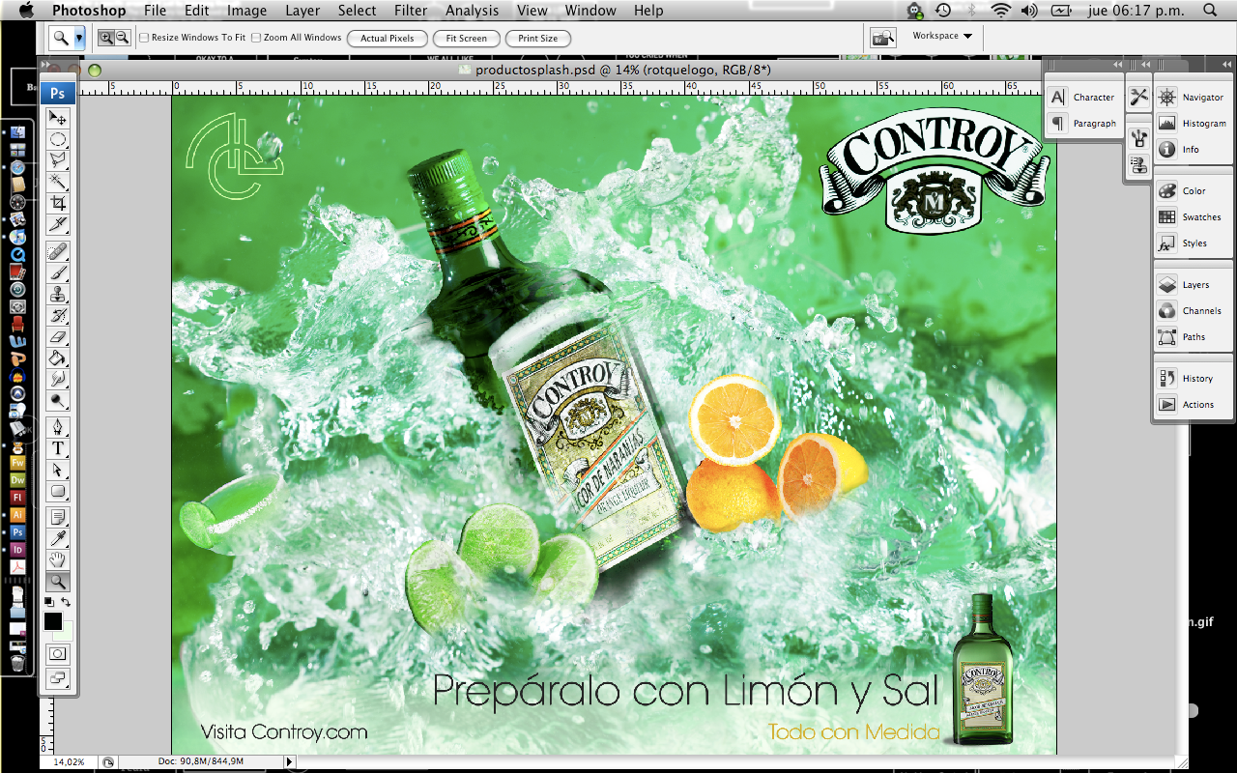Pick the Clone Stamp tool
The height and width of the screenshot is (773, 1237).
[58, 295]
